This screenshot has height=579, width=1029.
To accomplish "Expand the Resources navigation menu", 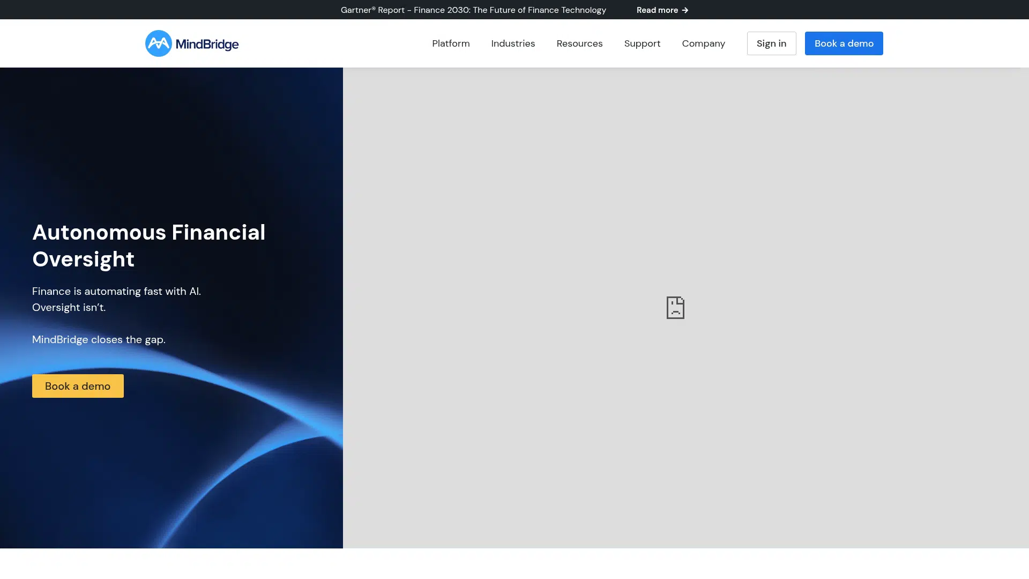I will (579, 43).
